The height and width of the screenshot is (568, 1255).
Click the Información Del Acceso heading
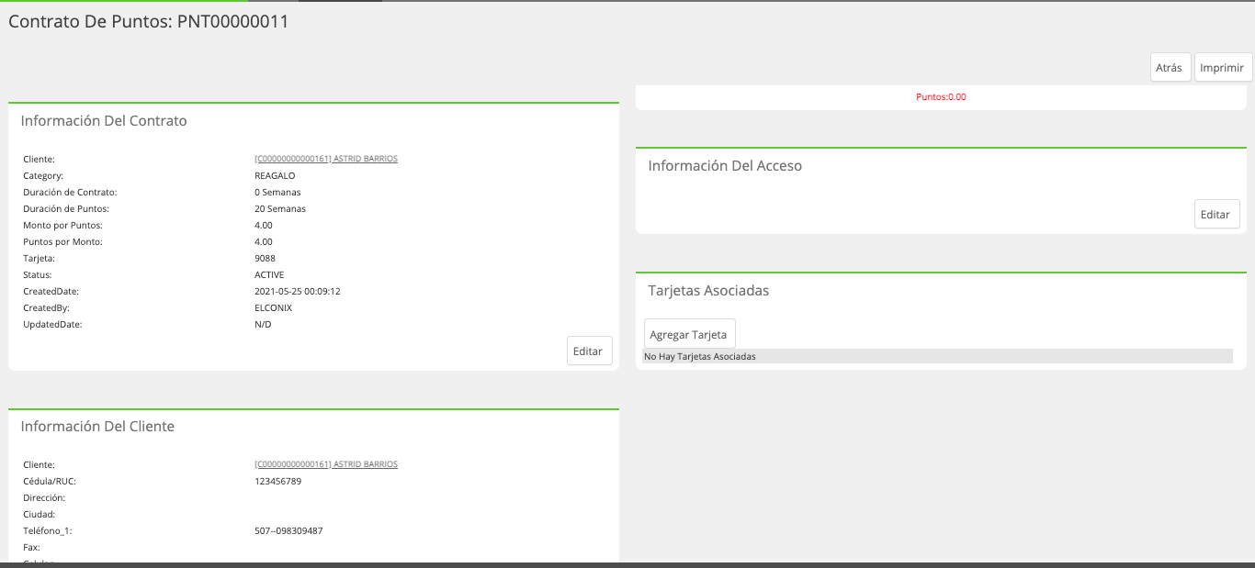click(x=725, y=166)
